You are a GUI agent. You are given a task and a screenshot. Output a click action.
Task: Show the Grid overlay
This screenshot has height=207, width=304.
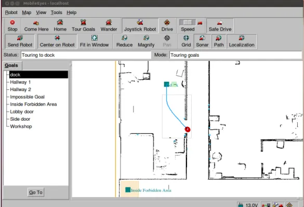[186, 41]
